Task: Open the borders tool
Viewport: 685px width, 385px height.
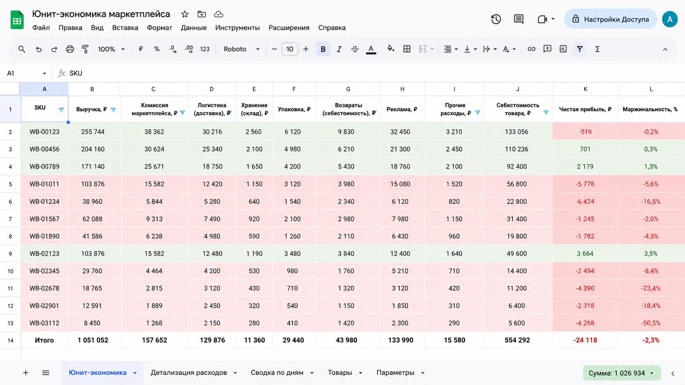Action: tap(407, 49)
